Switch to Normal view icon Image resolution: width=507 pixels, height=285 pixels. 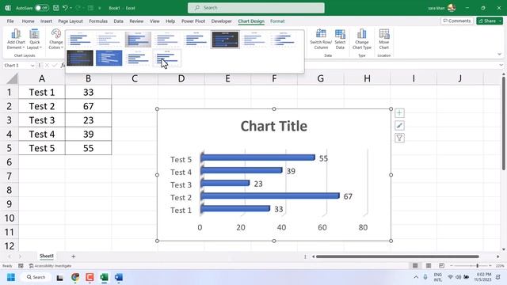[x=415, y=266]
